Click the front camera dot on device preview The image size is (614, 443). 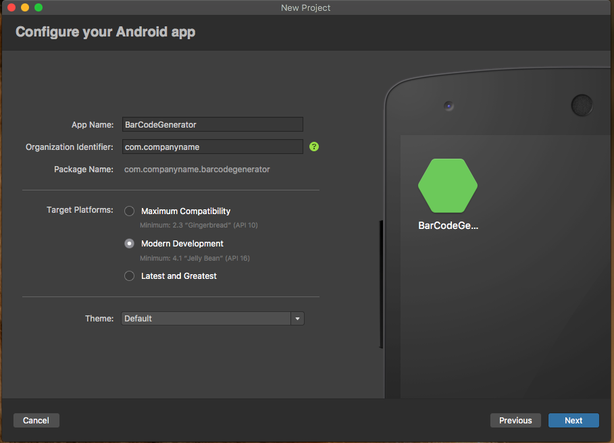[x=447, y=105]
